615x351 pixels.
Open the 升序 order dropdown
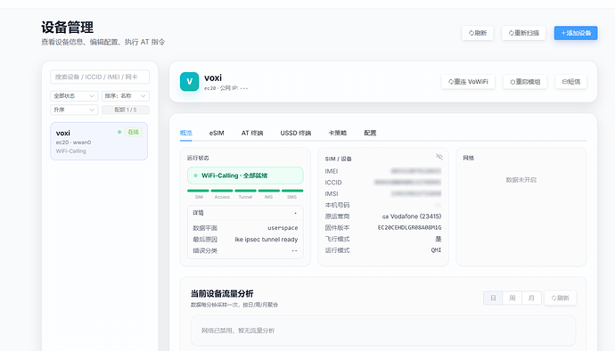74,110
